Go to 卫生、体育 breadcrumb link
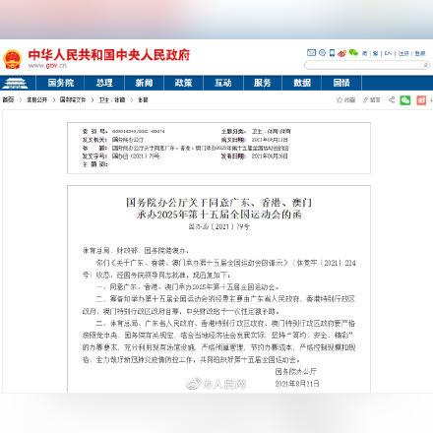This screenshot has width=433, height=433. [112, 99]
